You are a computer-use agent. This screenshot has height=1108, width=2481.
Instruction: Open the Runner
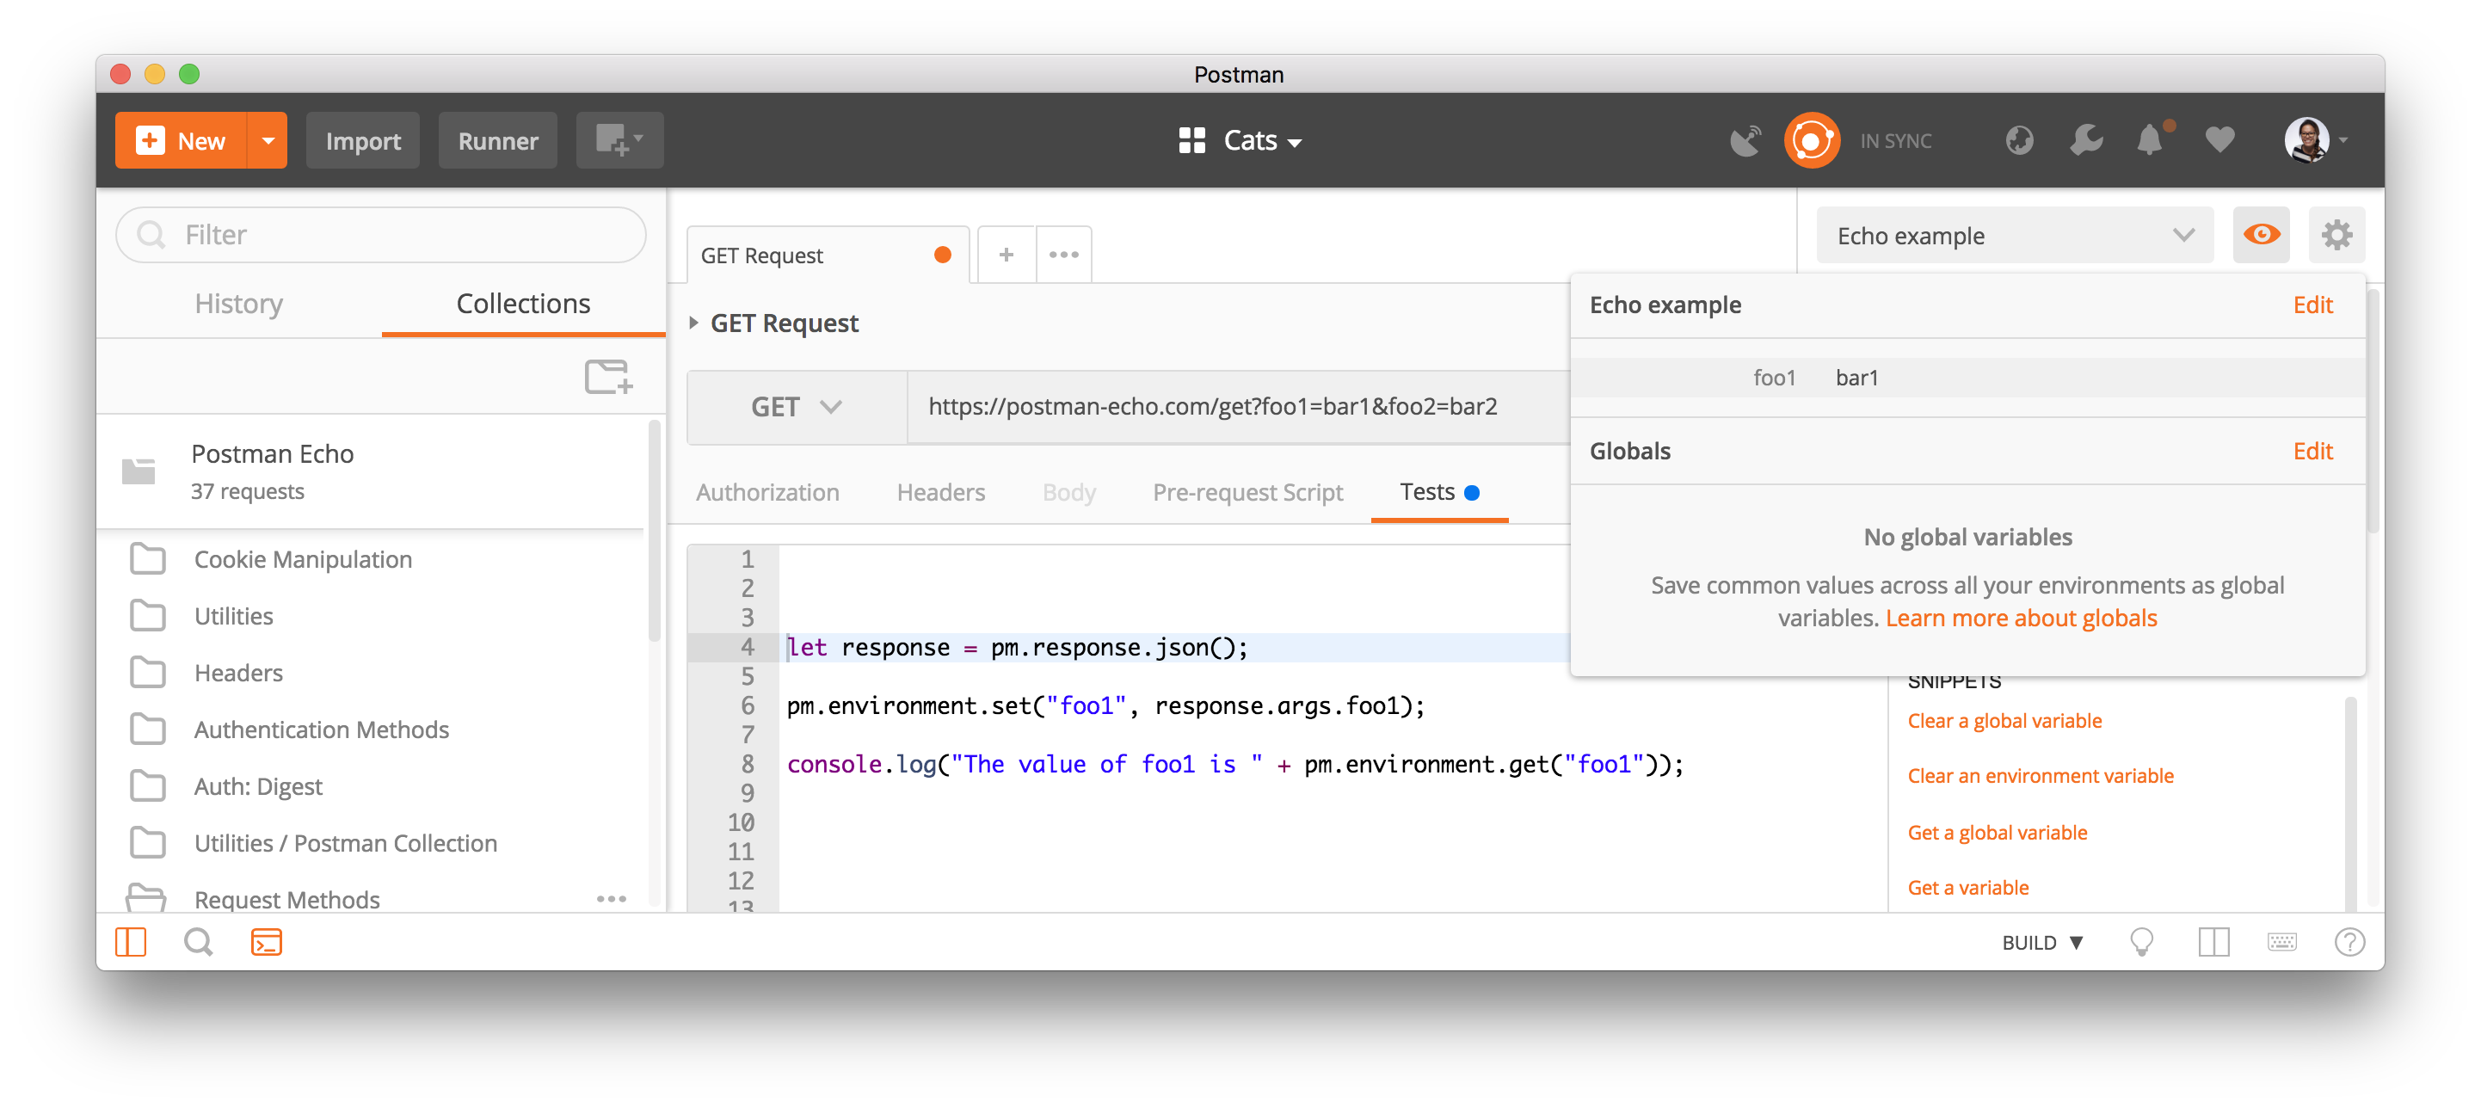click(497, 141)
